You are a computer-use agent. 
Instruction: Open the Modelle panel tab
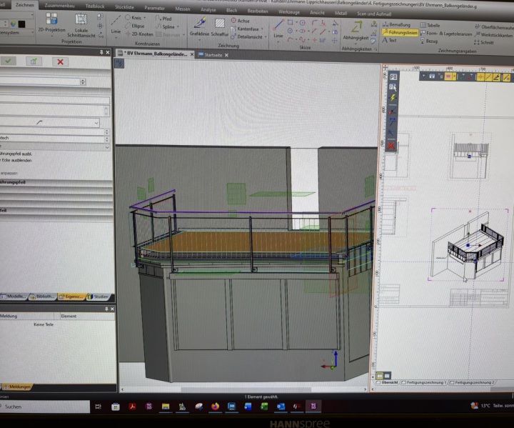(14, 297)
